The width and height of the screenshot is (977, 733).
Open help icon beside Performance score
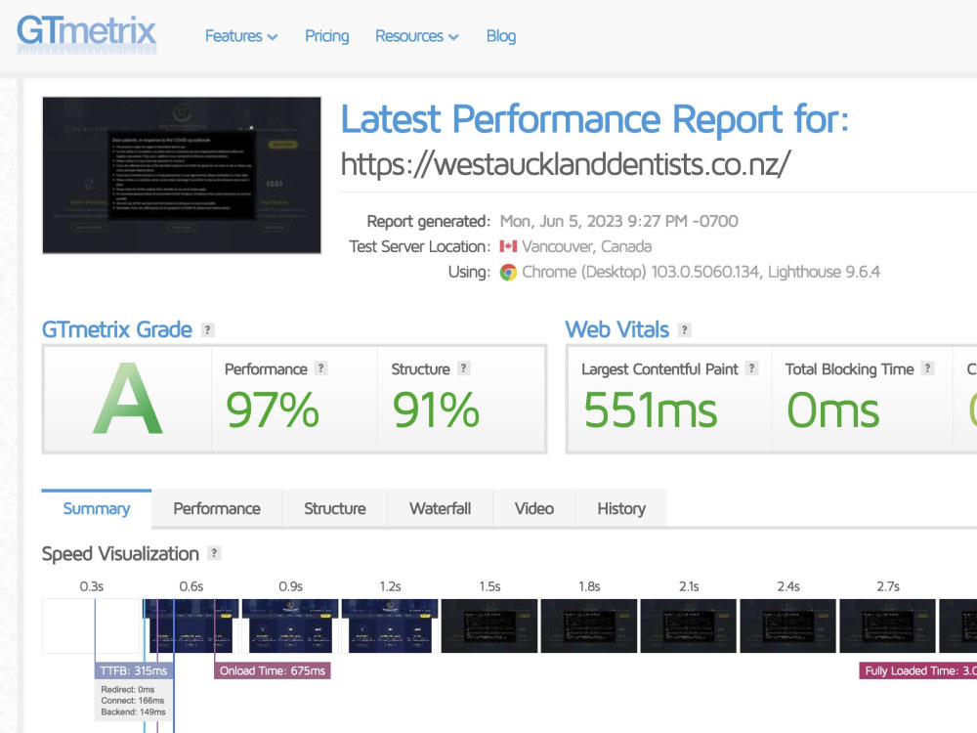(320, 368)
